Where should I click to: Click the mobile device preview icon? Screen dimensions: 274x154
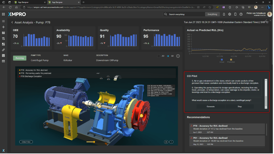tap(235, 14)
